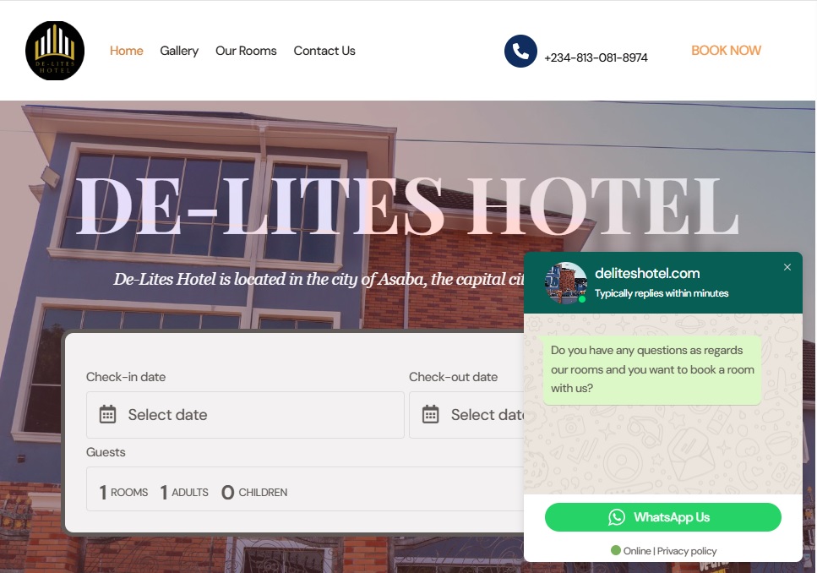Click the check-in calendar icon
The image size is (817, 573).
click(x=107, y=414)
